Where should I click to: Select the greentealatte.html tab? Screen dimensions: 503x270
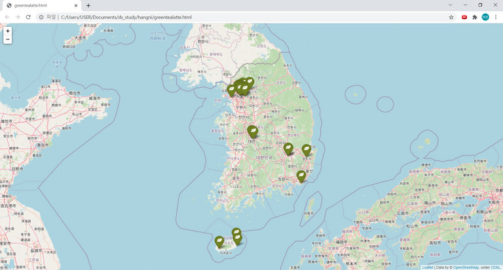pos(42,5)
